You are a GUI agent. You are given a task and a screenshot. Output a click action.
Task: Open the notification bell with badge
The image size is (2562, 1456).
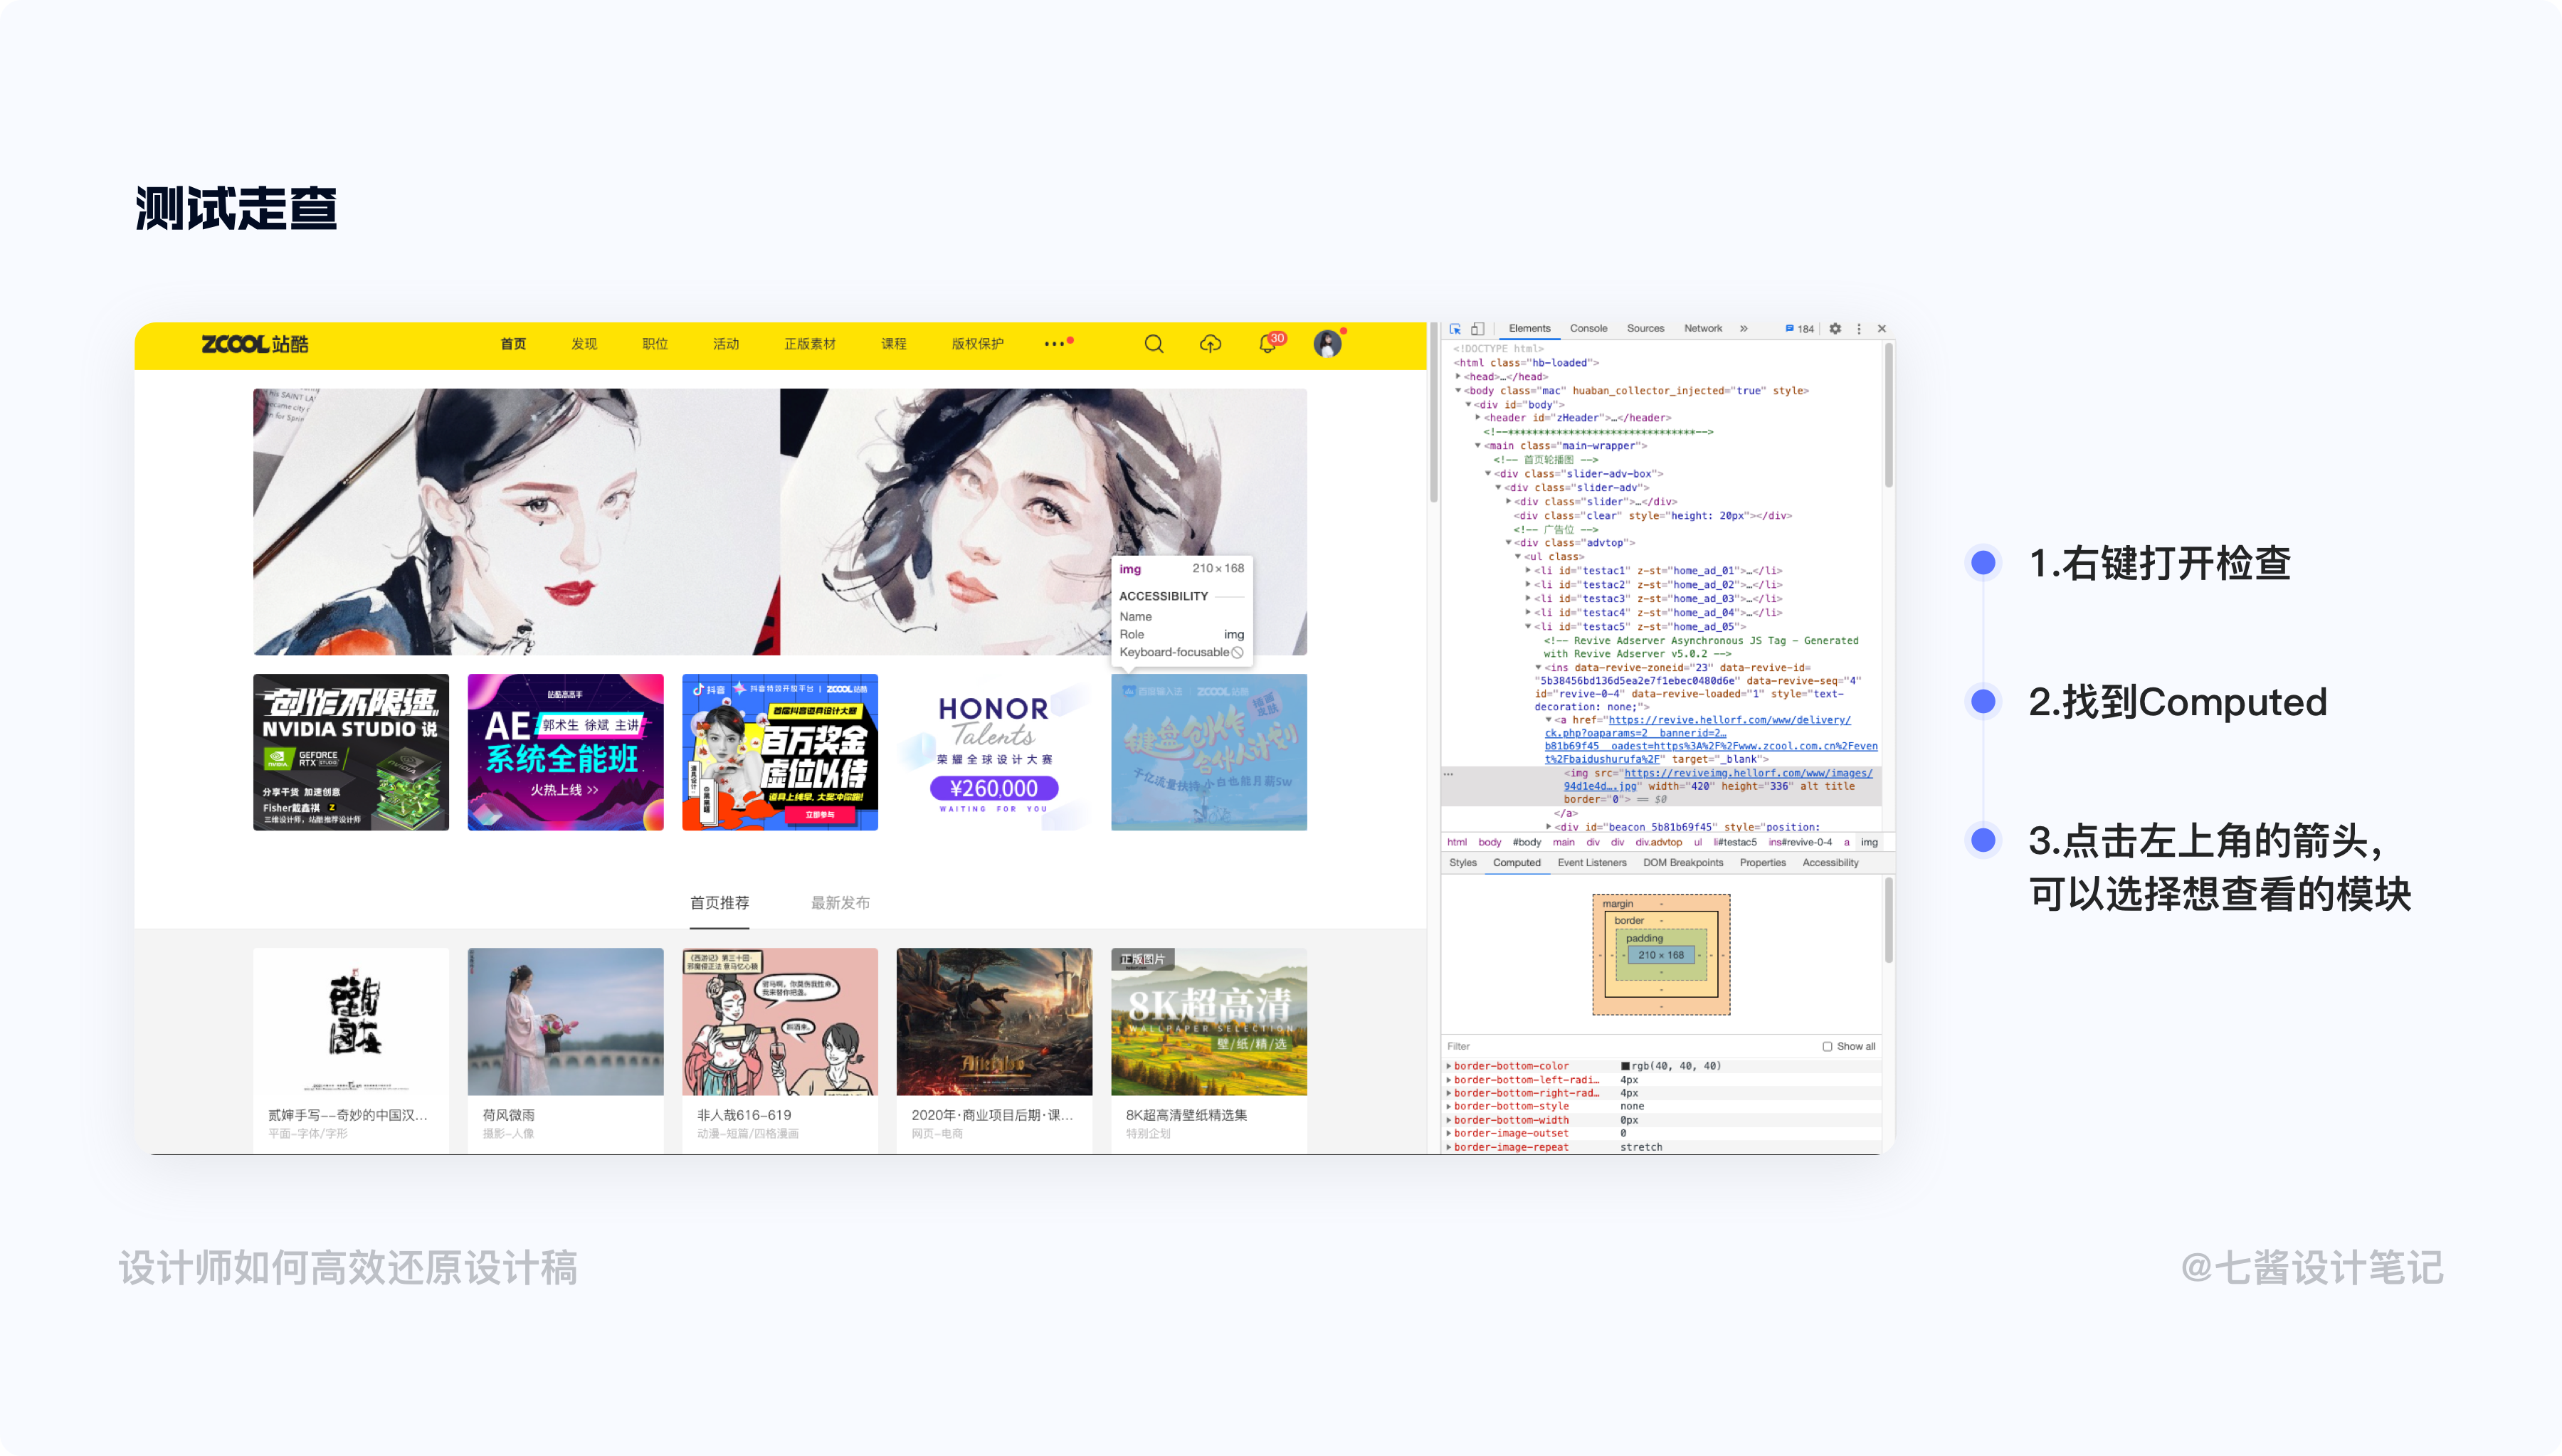pyautogui.click(x=1268, y=344)
